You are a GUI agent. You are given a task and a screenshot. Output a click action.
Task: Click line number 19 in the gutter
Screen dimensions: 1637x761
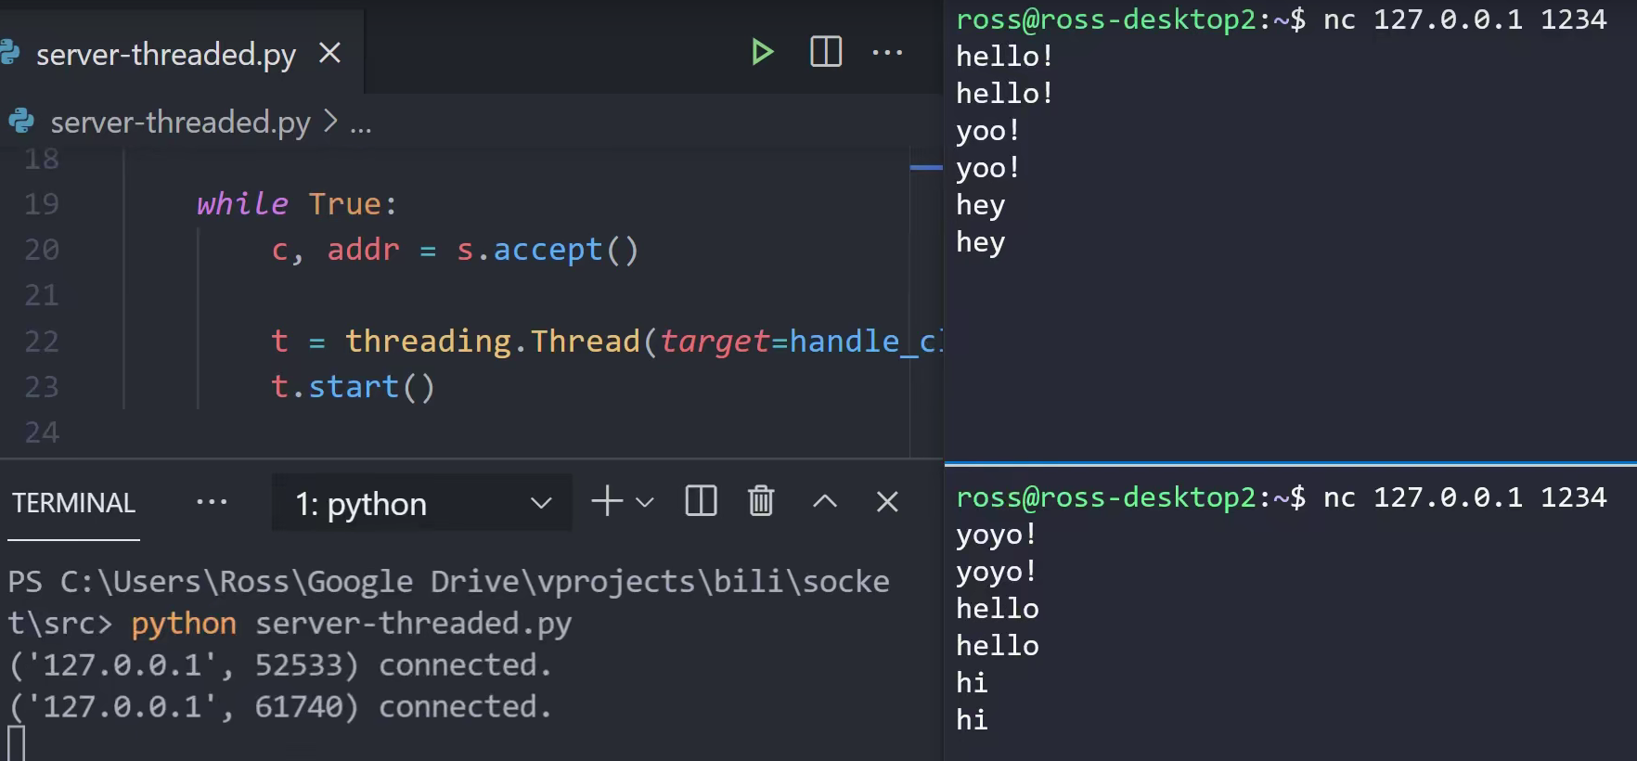42,204
